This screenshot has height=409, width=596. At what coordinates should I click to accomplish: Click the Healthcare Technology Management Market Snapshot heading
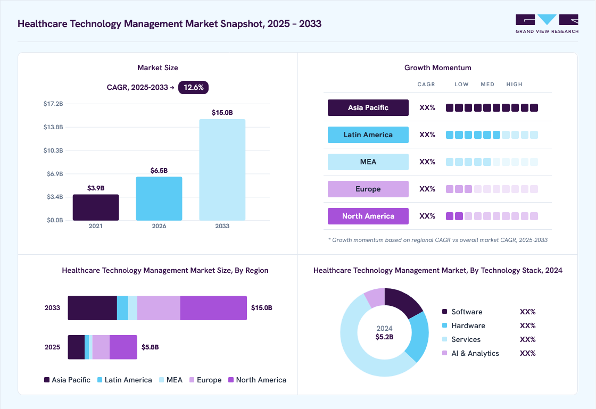coord(170,23)
